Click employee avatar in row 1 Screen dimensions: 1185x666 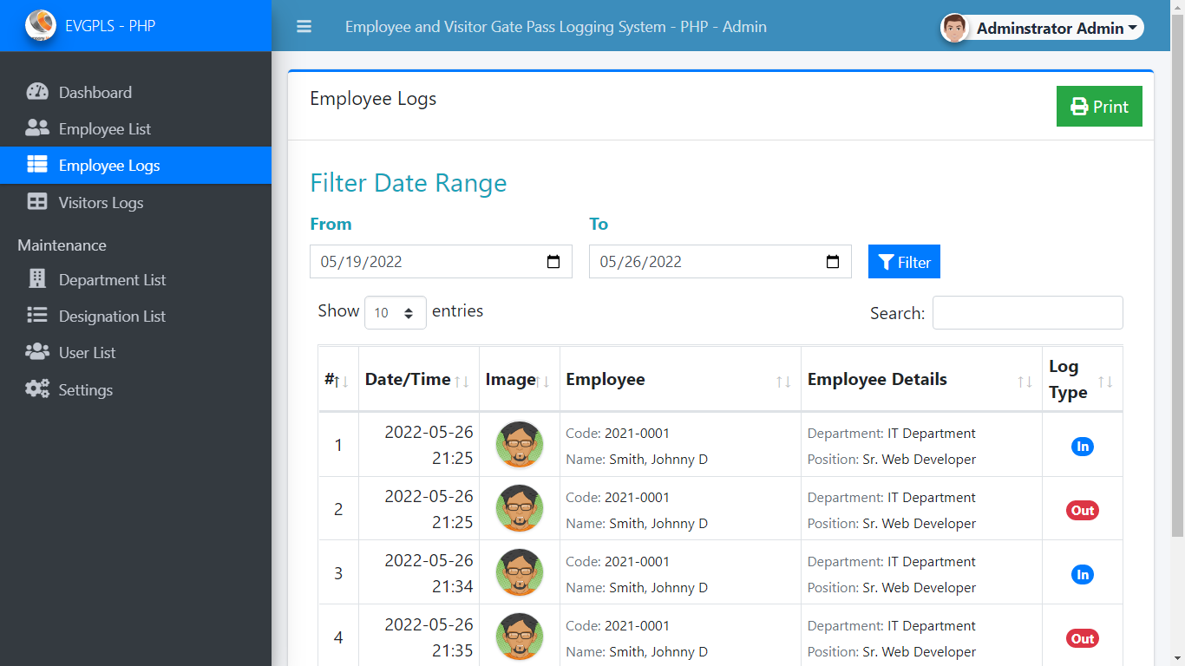pos(520,445)
